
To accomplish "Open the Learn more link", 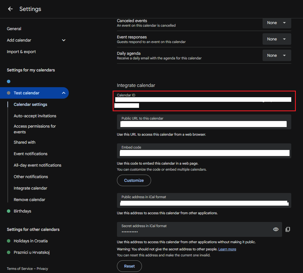I will tap(227, 249).
